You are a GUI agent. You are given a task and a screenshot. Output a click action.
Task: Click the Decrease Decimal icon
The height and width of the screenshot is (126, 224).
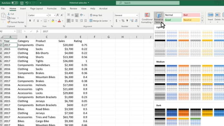point(136,21)
